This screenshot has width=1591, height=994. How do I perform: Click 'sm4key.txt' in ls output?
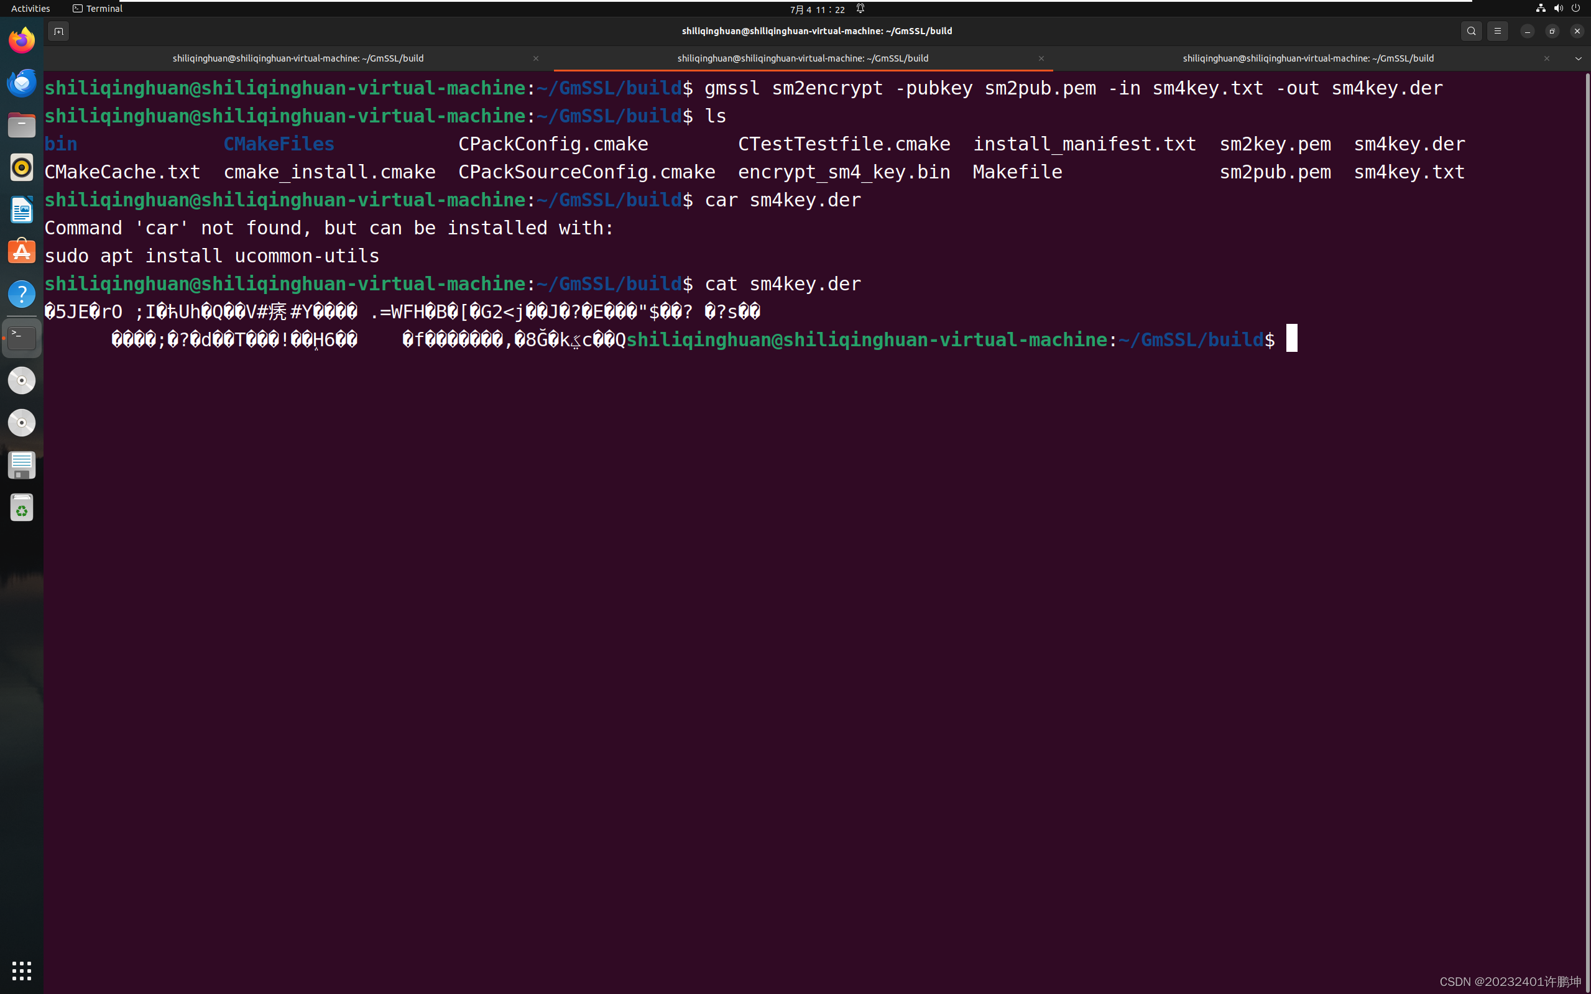tap(1409, 172)
